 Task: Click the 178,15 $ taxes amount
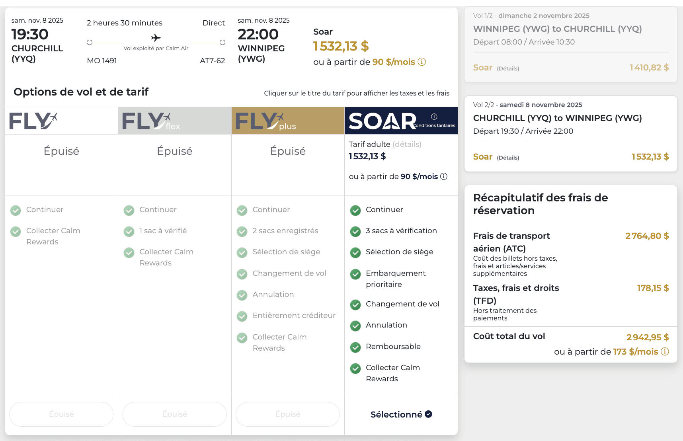pos(653,288)
